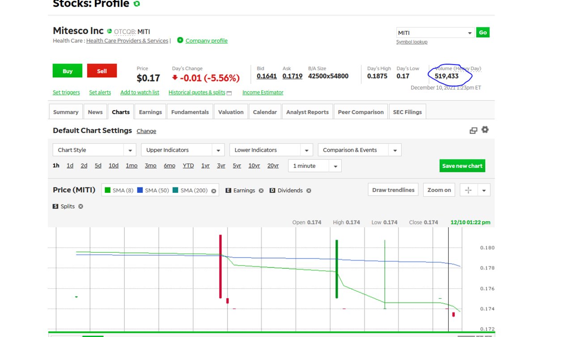Select the 6mo time range
572x337 pixels.
click(x=169, y=166)
